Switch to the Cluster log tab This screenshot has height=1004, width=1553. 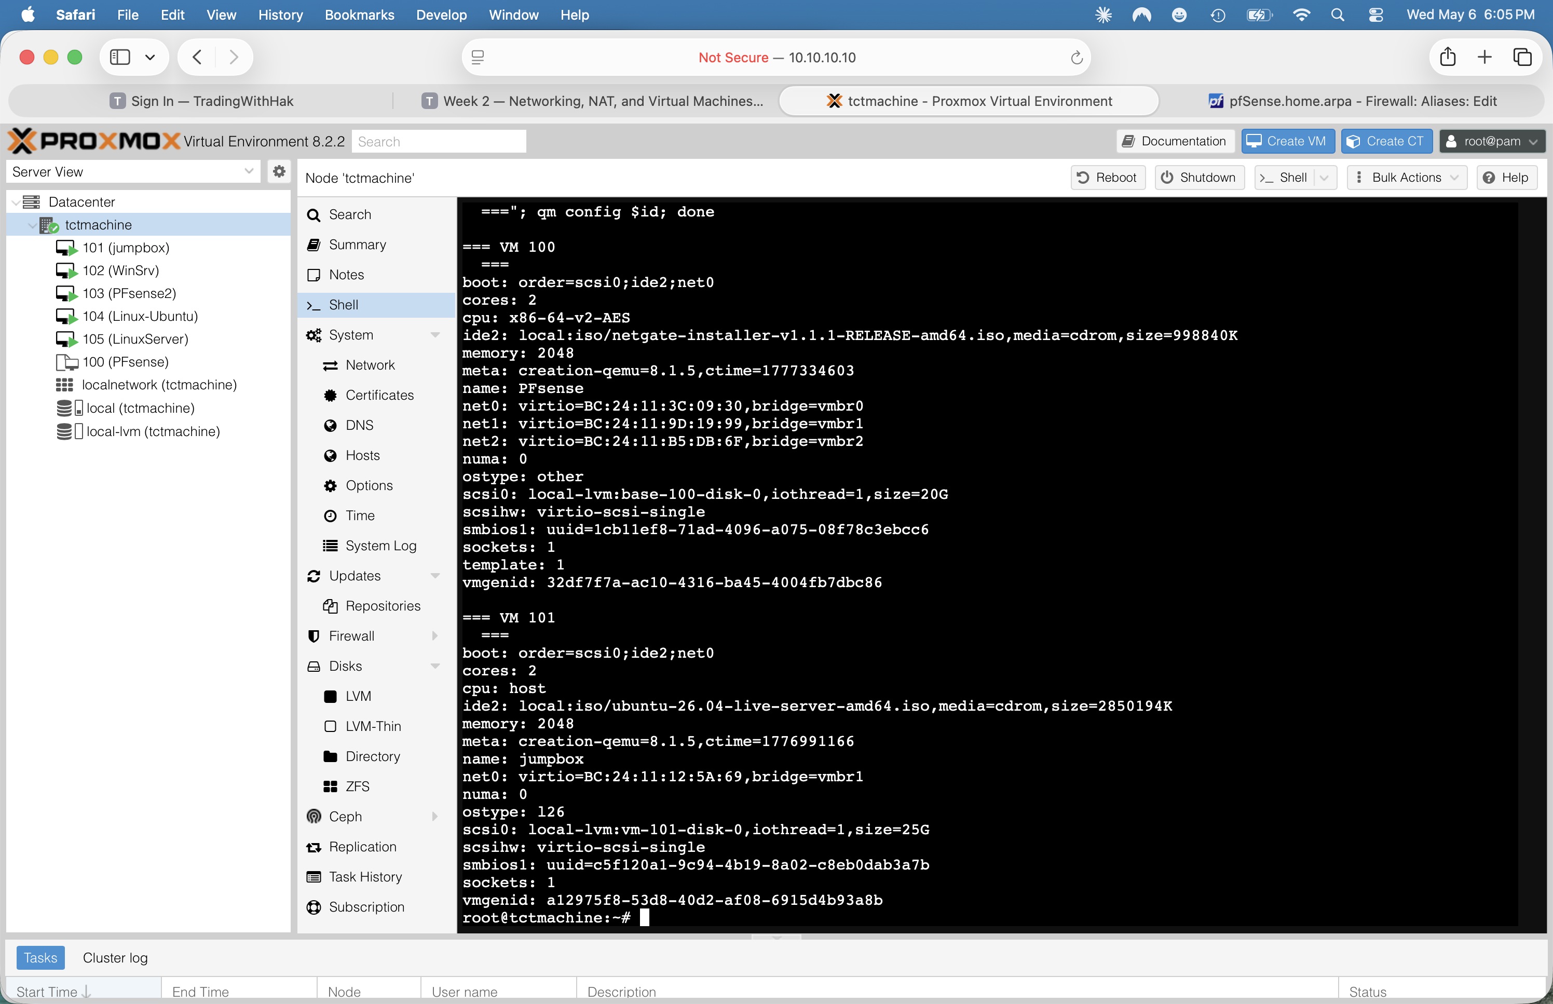(x=115, y=958)
